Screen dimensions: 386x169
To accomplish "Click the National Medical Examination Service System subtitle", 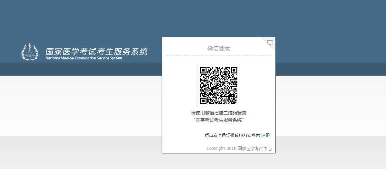I will (84, 58).
